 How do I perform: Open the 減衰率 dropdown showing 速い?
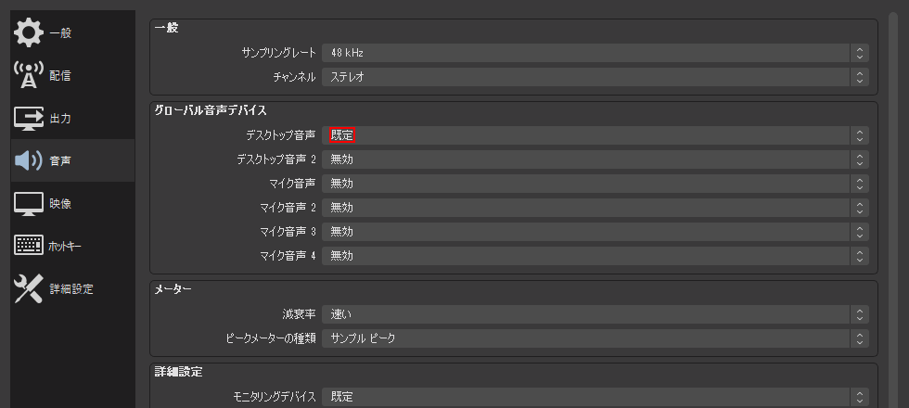point(595,314)
